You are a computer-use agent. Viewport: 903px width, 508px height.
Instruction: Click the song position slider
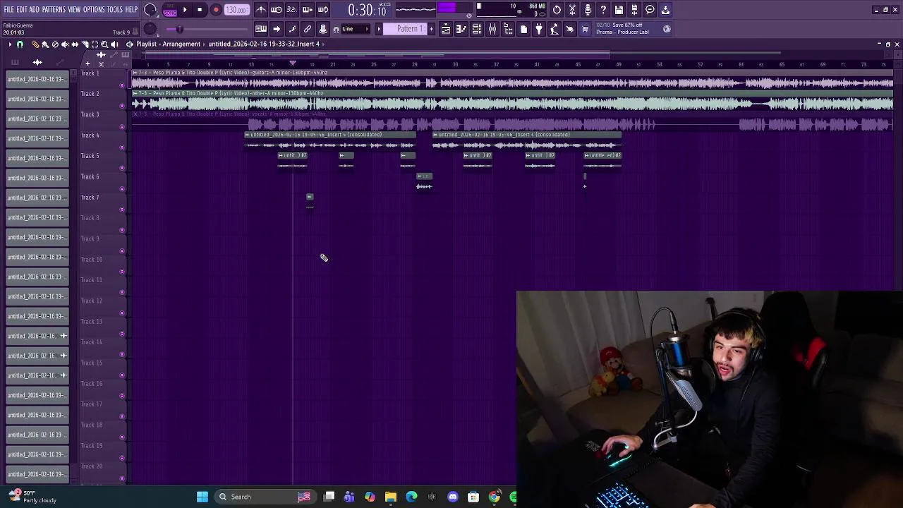tap(207, 29)
